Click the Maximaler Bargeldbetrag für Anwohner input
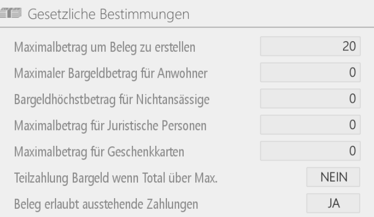Viewport: 374px width, 217px height. (310, 72)
